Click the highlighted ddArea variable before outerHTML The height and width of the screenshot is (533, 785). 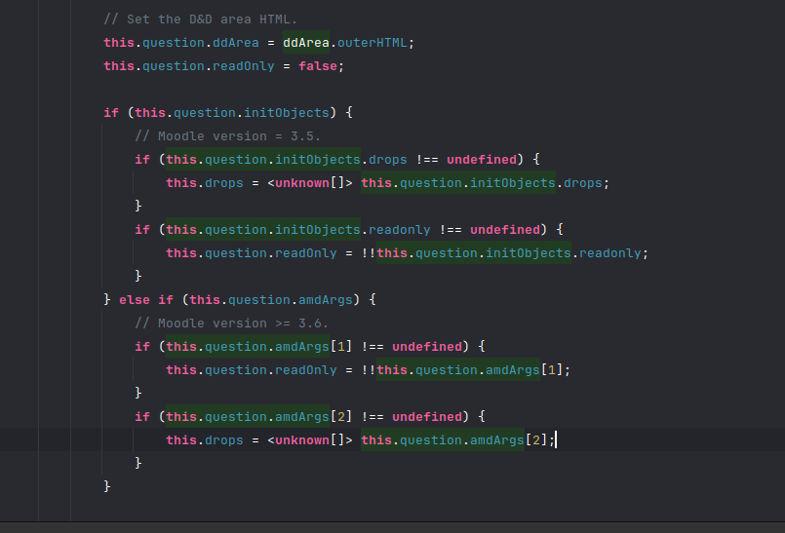click(x=306, y=43)
